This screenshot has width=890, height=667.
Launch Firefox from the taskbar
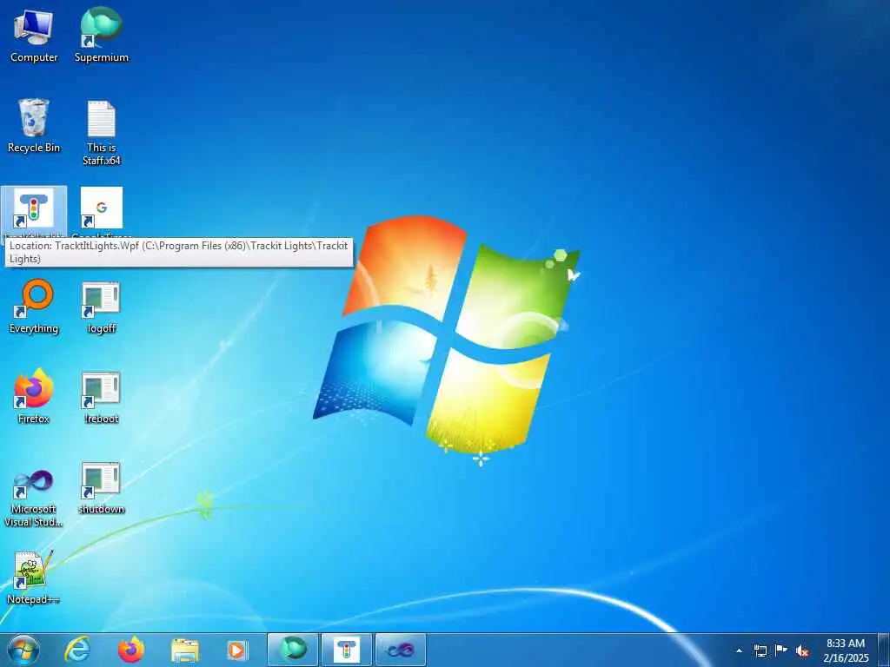[x=131, y=650]
